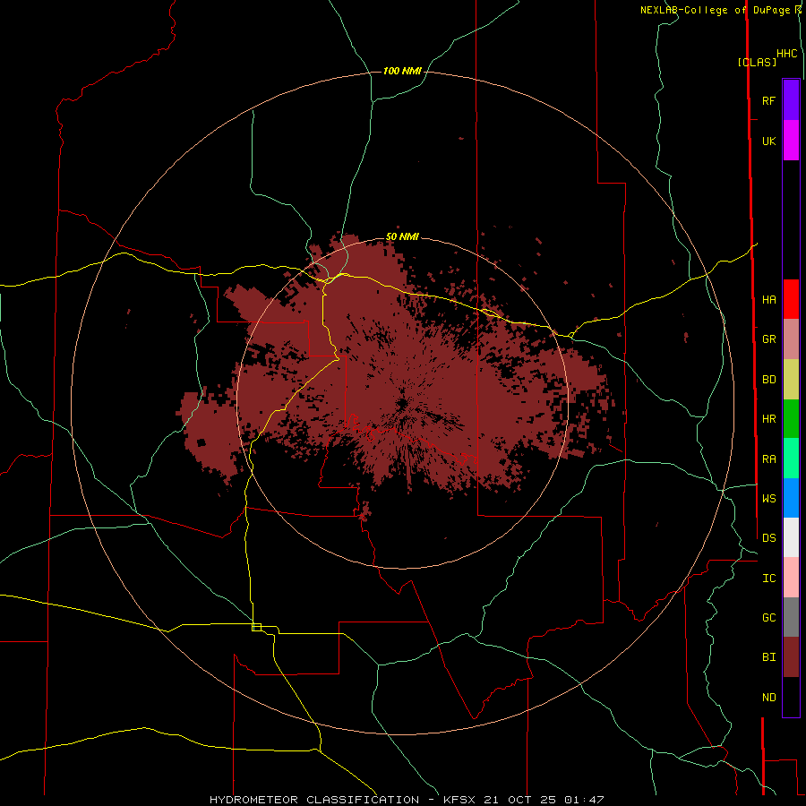Click the HA legend label

[x=768, y=299]
